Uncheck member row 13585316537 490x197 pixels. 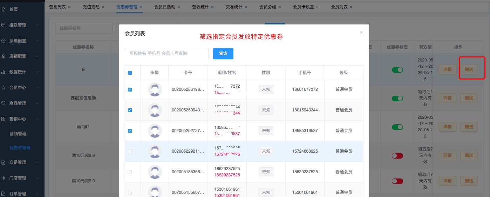coord(130,131)
